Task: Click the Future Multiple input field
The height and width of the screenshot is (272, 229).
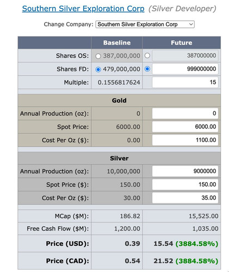Action: click(185, 82)
